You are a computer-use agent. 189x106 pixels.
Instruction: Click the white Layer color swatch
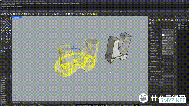tap(163, 35)
